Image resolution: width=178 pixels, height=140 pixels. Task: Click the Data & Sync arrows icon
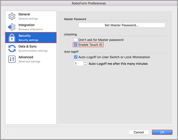click(12, 48)
